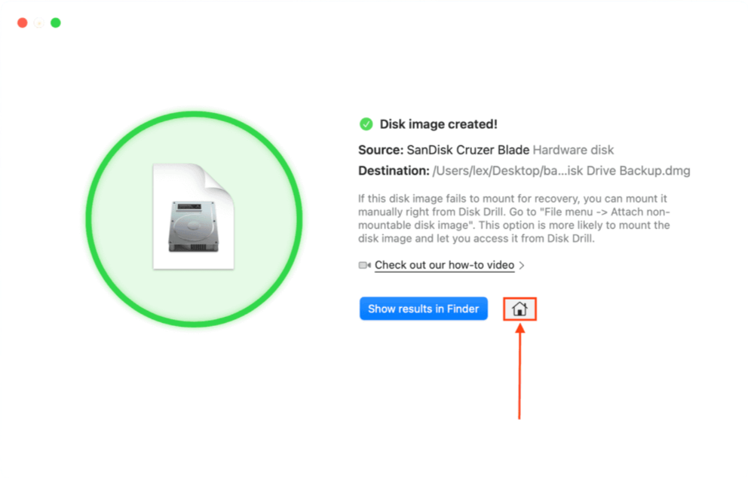Click the home icon button
Viewport: 748px width, 478px height.
(x=520, y=309)
